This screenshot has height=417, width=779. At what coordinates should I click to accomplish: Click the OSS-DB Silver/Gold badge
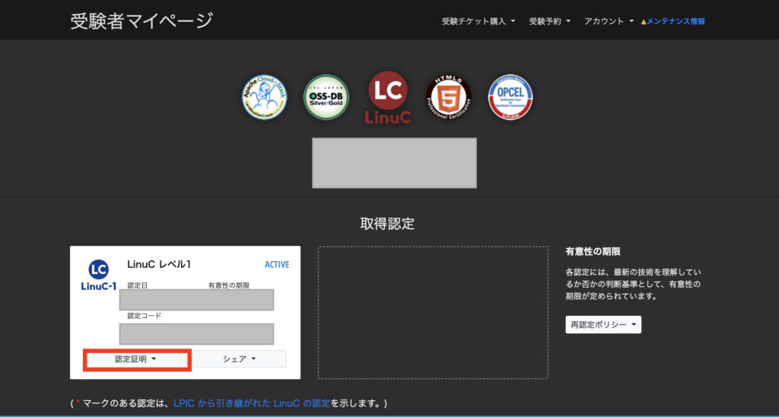(326, 97)
